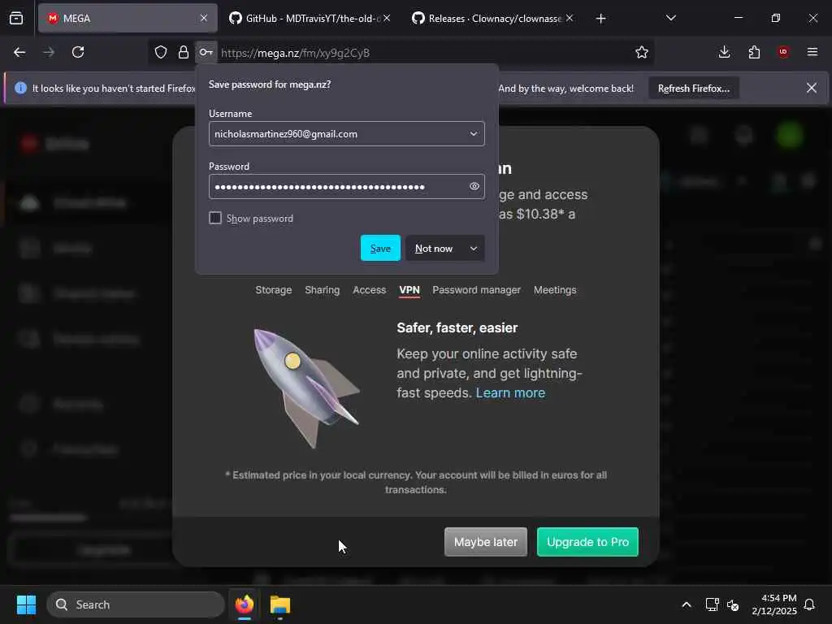
Task: Click the Not now button
Action: (x=434, y=249)
